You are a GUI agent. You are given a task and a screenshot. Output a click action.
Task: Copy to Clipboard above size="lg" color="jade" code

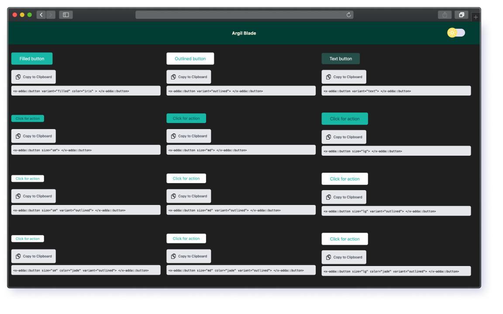[x=344, y=257]
